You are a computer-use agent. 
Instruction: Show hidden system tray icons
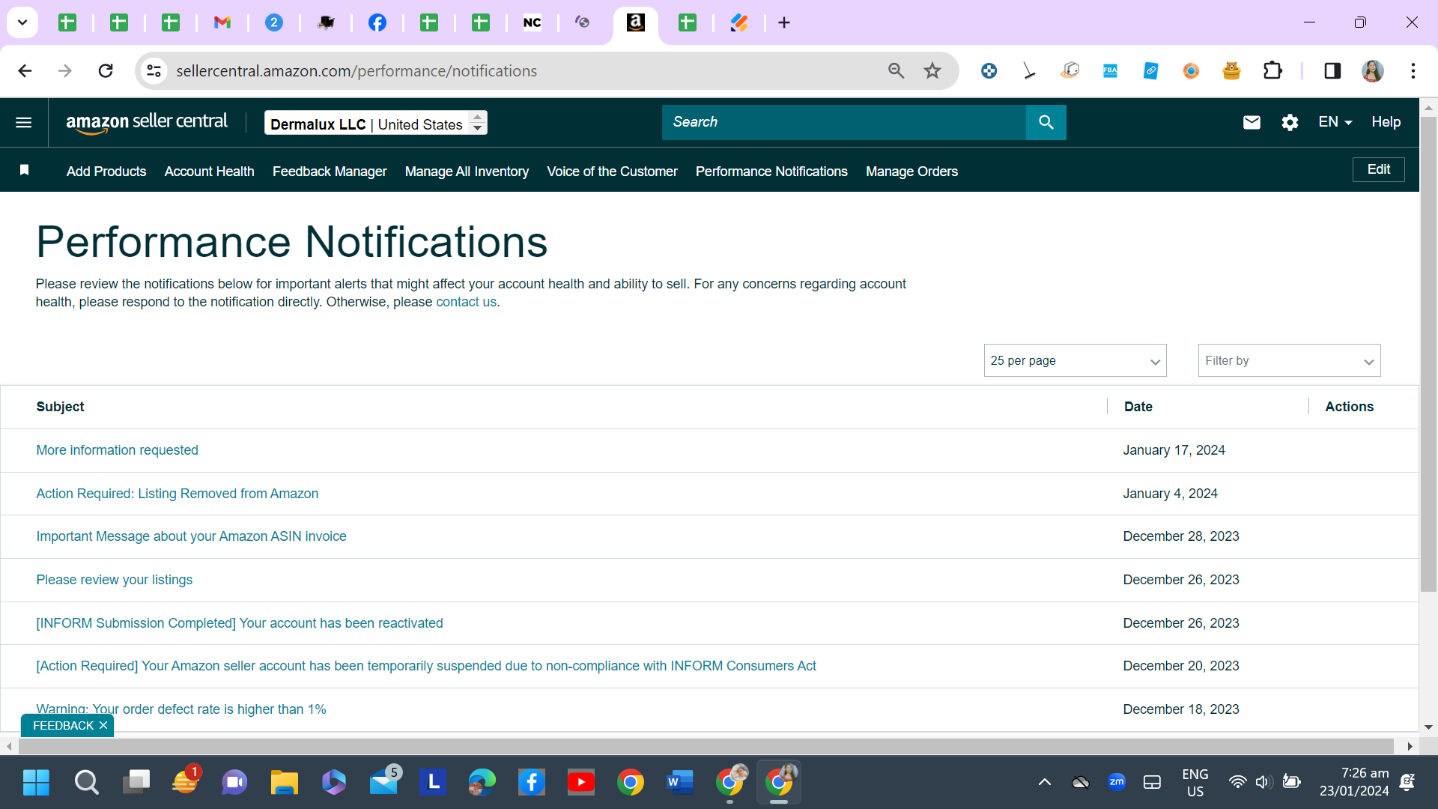(1044, 782)
